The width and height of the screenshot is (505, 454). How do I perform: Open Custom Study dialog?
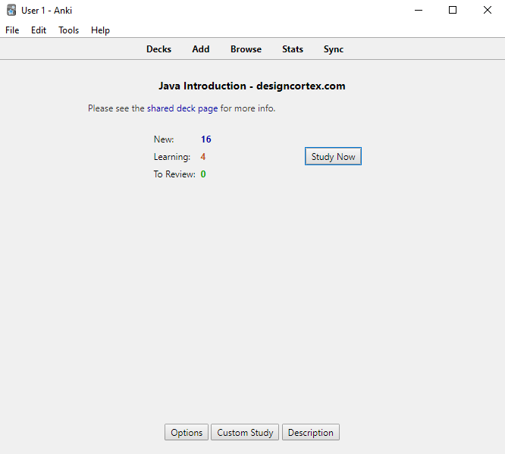click(245, 433)
